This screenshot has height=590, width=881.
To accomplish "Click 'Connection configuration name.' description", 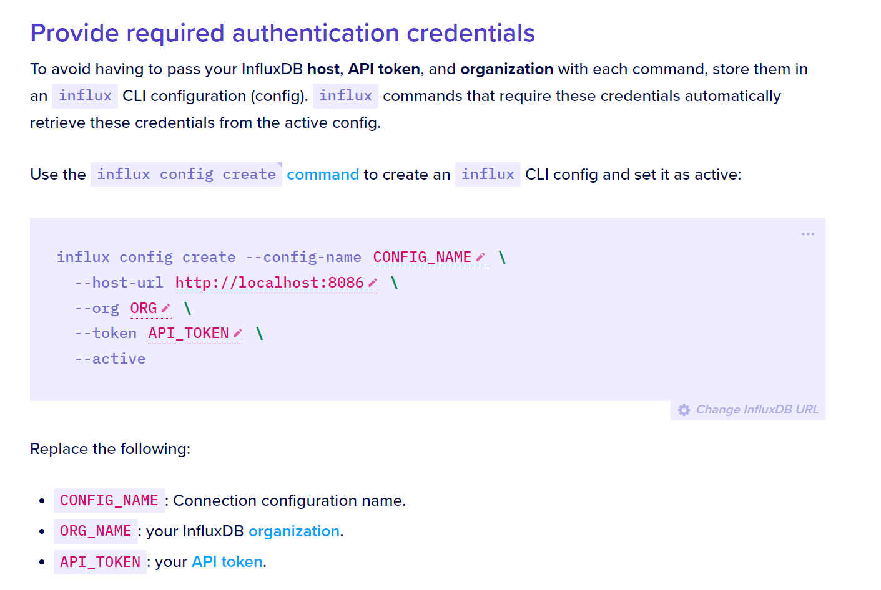I will click(290, 501).
